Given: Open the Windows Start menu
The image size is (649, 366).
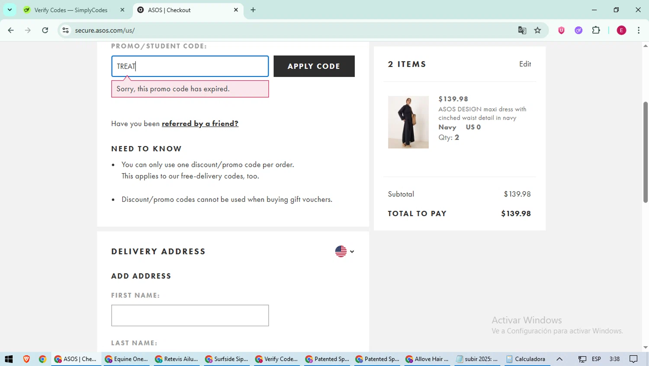Looking at the screenshot, I should click(9, 359).
